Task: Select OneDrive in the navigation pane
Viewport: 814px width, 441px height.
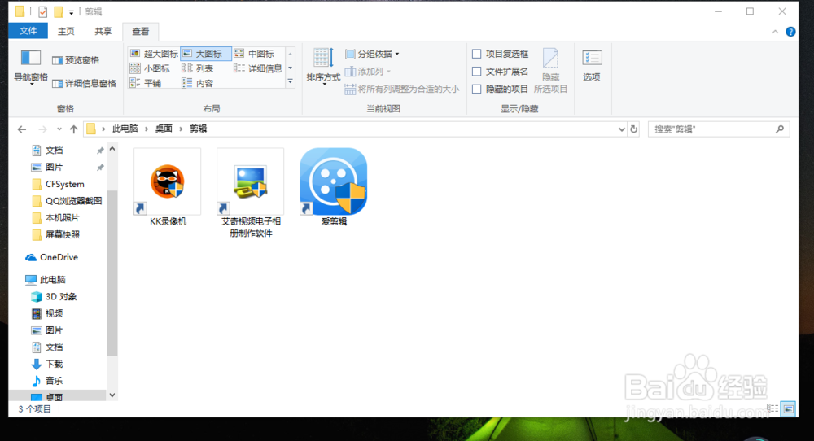Action: [x=59, y=257]
